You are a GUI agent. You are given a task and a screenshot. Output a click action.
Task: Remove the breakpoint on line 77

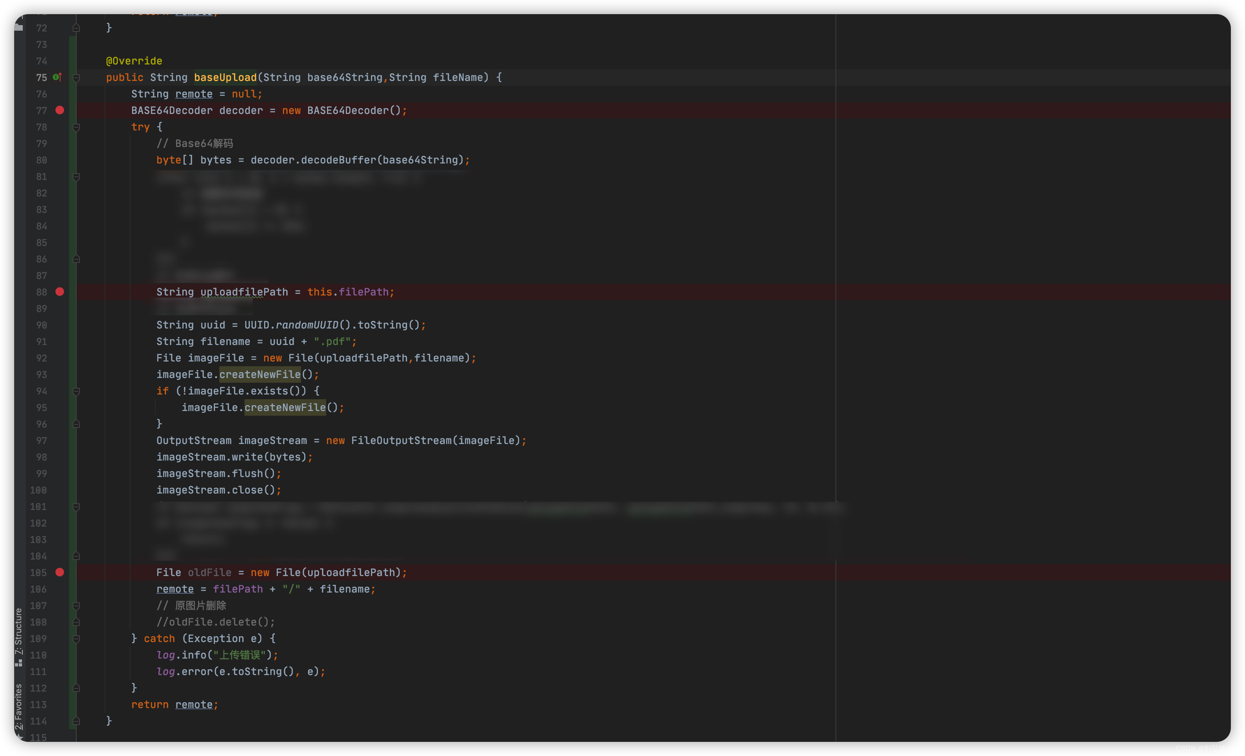tap(60, 110)
